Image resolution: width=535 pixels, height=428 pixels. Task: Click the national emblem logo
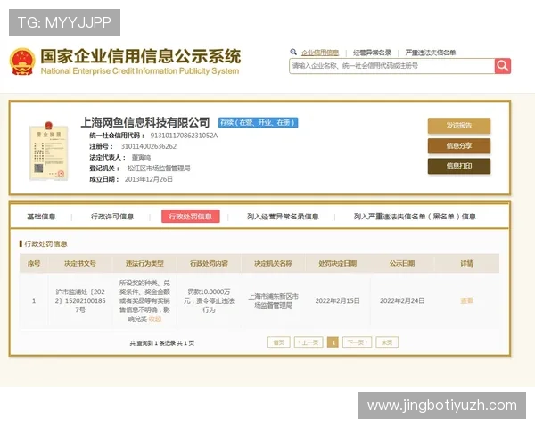[22, 62]
